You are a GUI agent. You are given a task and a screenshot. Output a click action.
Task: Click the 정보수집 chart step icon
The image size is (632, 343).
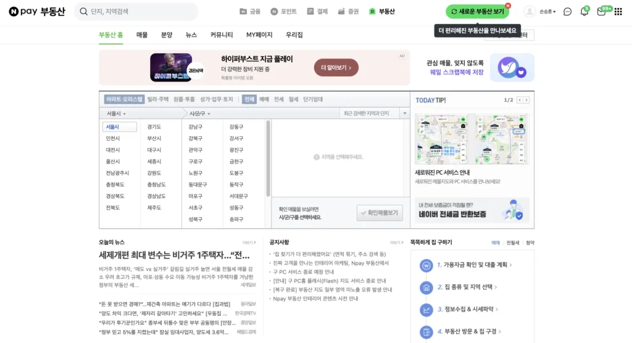click(x=426, y=310)
